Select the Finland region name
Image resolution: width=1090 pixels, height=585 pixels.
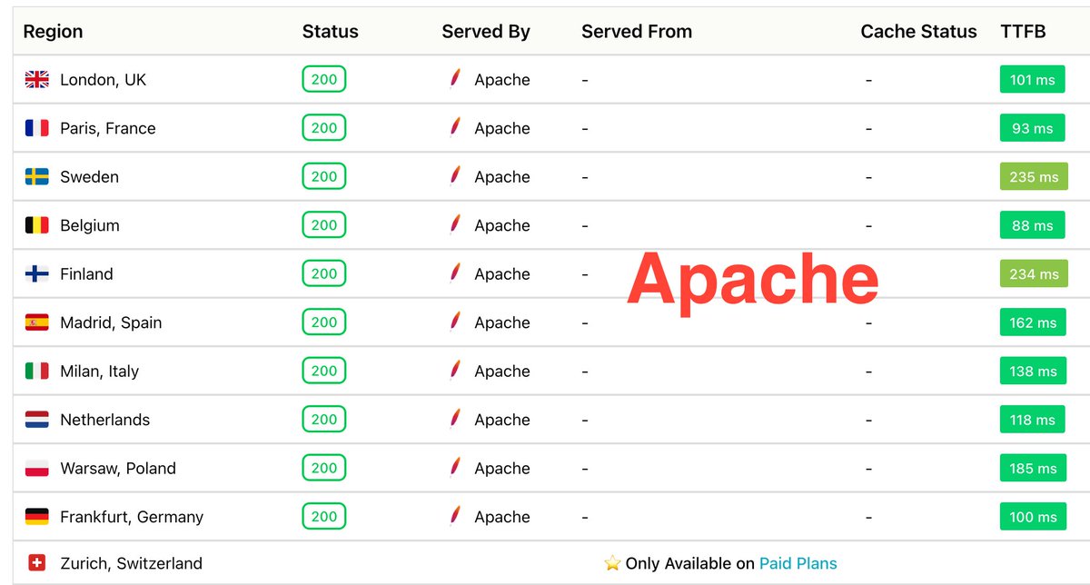coord(86,274)
